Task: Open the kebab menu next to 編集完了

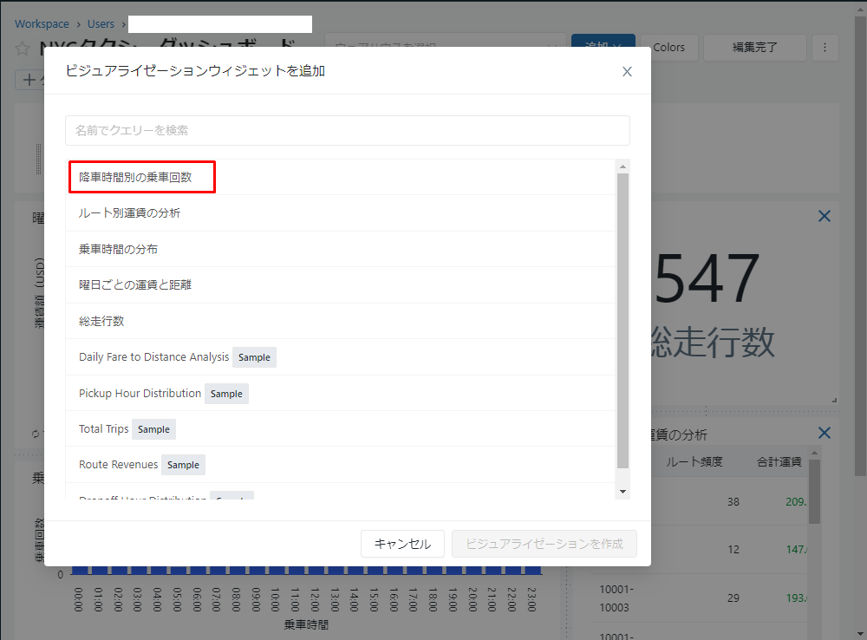Action: (x=825, y=48)
